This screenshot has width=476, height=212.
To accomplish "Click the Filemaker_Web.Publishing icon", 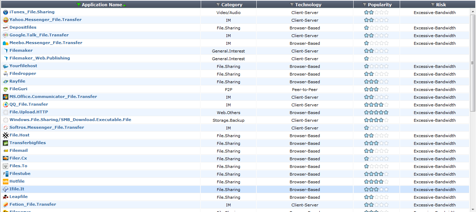I will 5,58.
